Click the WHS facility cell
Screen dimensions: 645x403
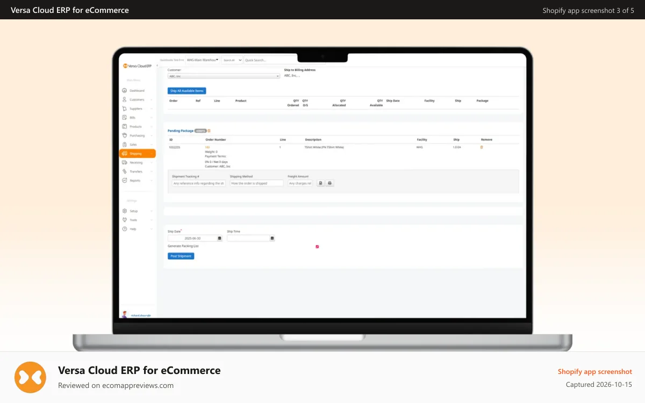[420, 147]
